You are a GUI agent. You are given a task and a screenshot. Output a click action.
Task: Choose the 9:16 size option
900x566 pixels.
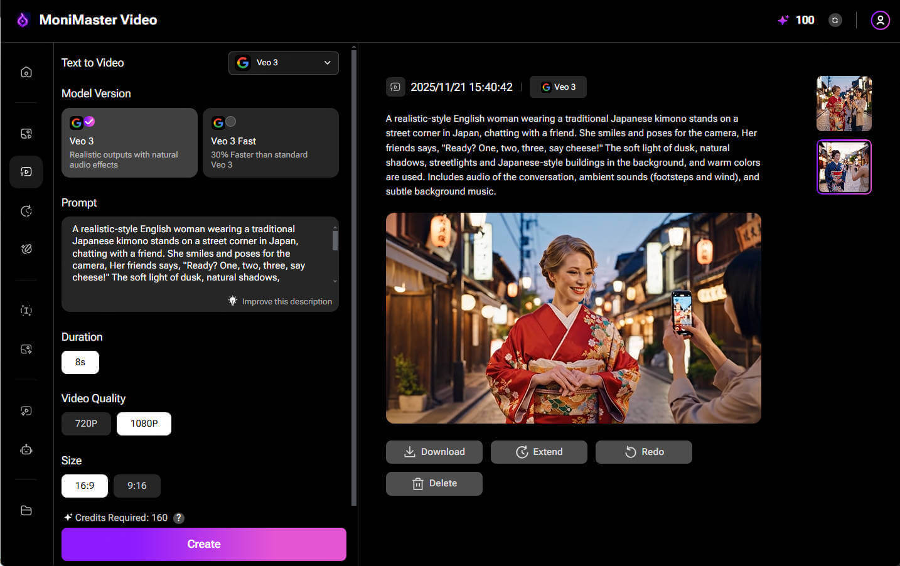pyautogui.click(x=137, y=486)
